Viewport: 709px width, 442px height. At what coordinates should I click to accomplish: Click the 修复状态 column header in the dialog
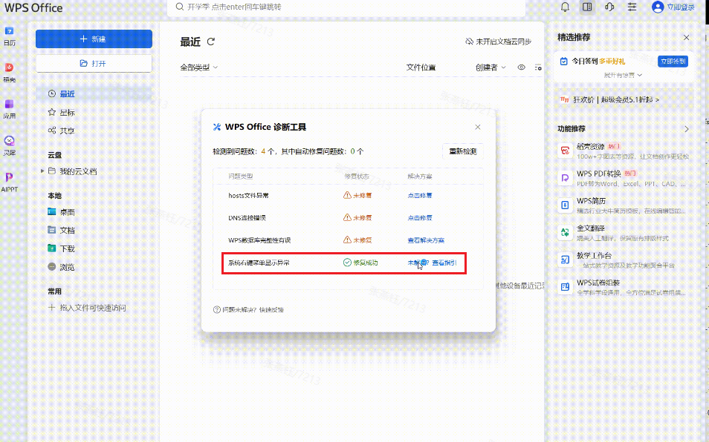coord(357,177)
